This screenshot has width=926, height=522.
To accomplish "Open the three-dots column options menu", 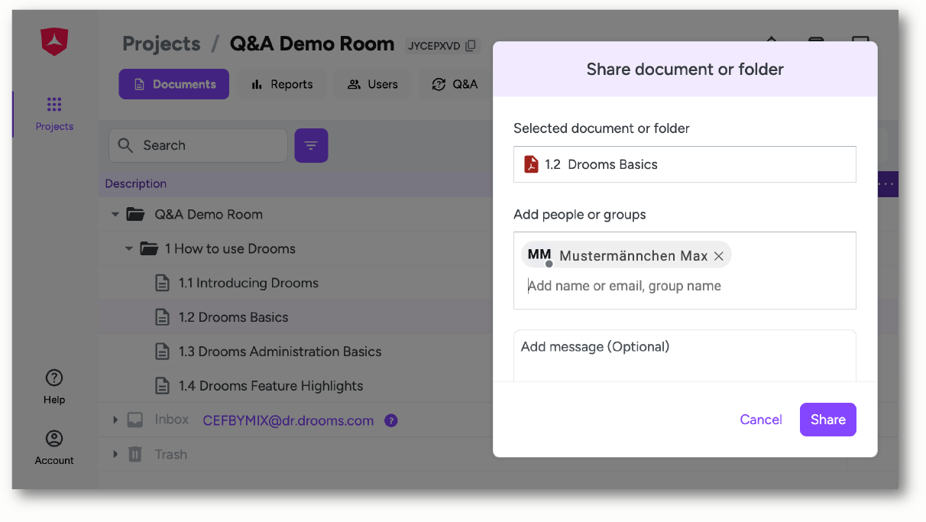I will pos(886,183).
